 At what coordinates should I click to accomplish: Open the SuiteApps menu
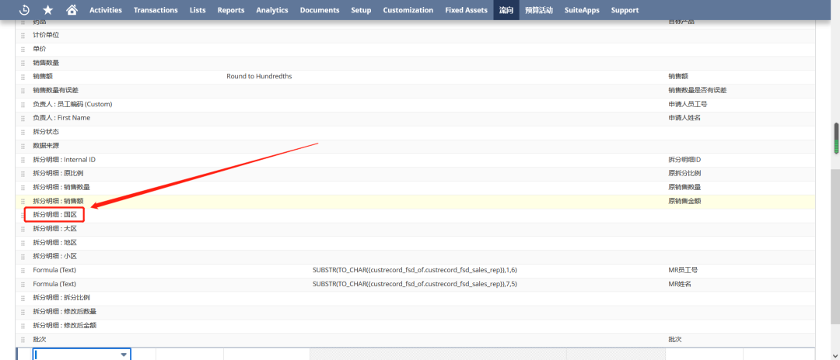[582, 10]
